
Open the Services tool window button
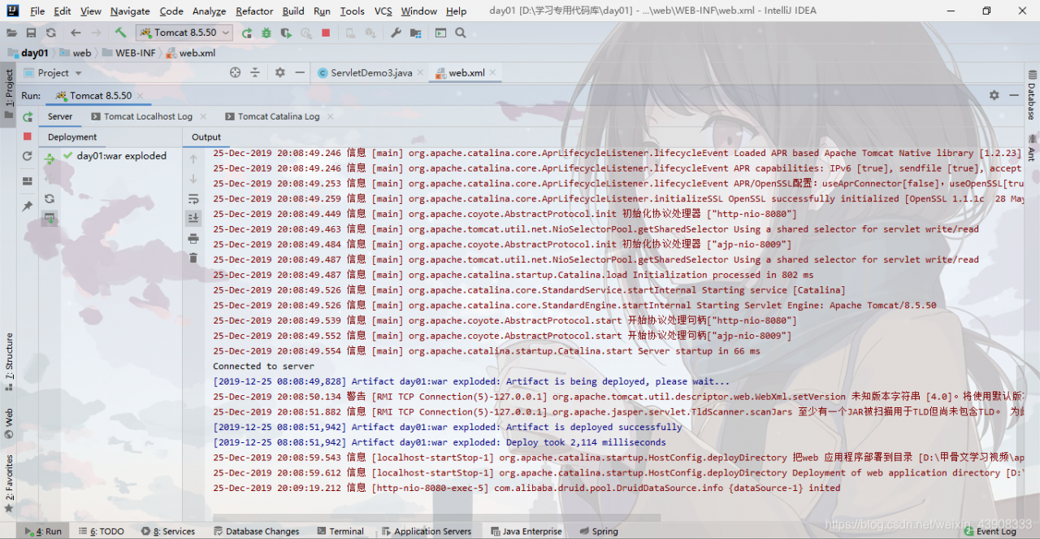pyautogui.click(x=168, y=531)
